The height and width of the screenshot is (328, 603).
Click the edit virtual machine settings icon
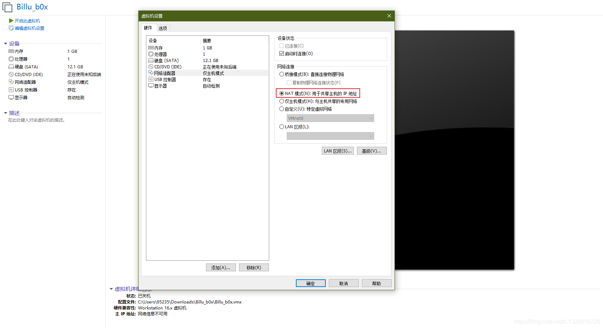point(11,28)
